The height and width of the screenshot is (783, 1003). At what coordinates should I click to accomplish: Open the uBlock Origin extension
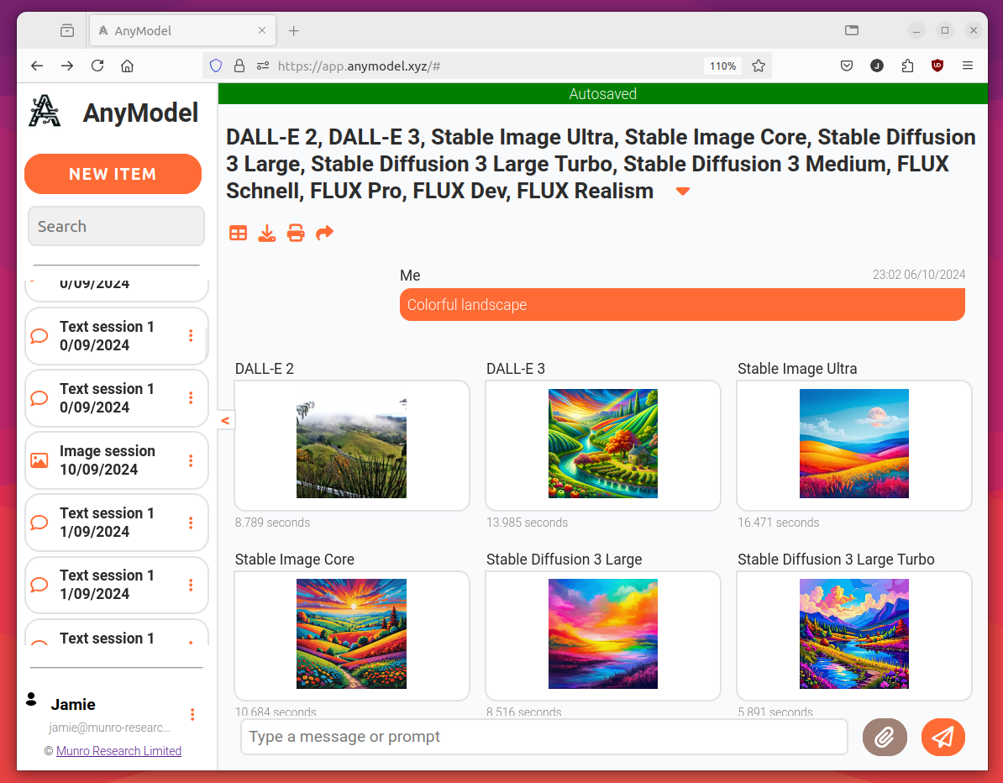(x=937, y=66)
